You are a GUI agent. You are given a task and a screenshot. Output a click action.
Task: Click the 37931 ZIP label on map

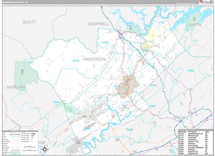point(130,130)
